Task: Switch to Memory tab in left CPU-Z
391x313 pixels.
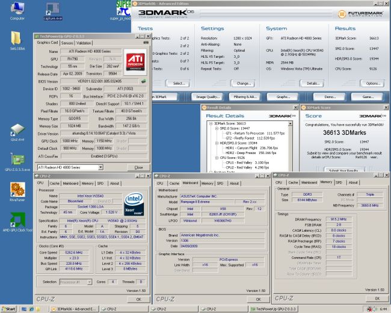Action: [88, 184]
